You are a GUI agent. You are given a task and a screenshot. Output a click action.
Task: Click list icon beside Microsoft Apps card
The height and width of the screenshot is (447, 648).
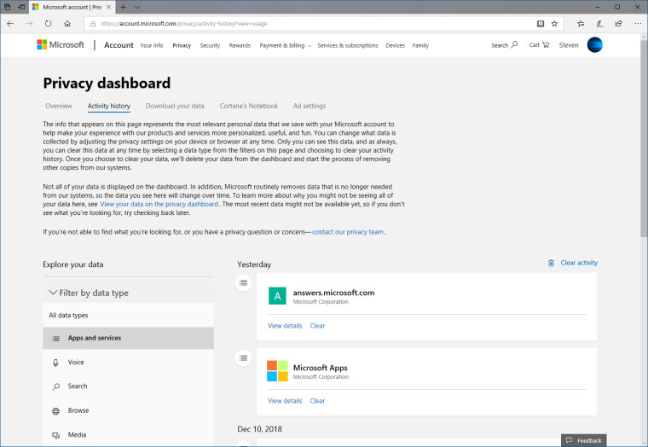tap(243, 357)
